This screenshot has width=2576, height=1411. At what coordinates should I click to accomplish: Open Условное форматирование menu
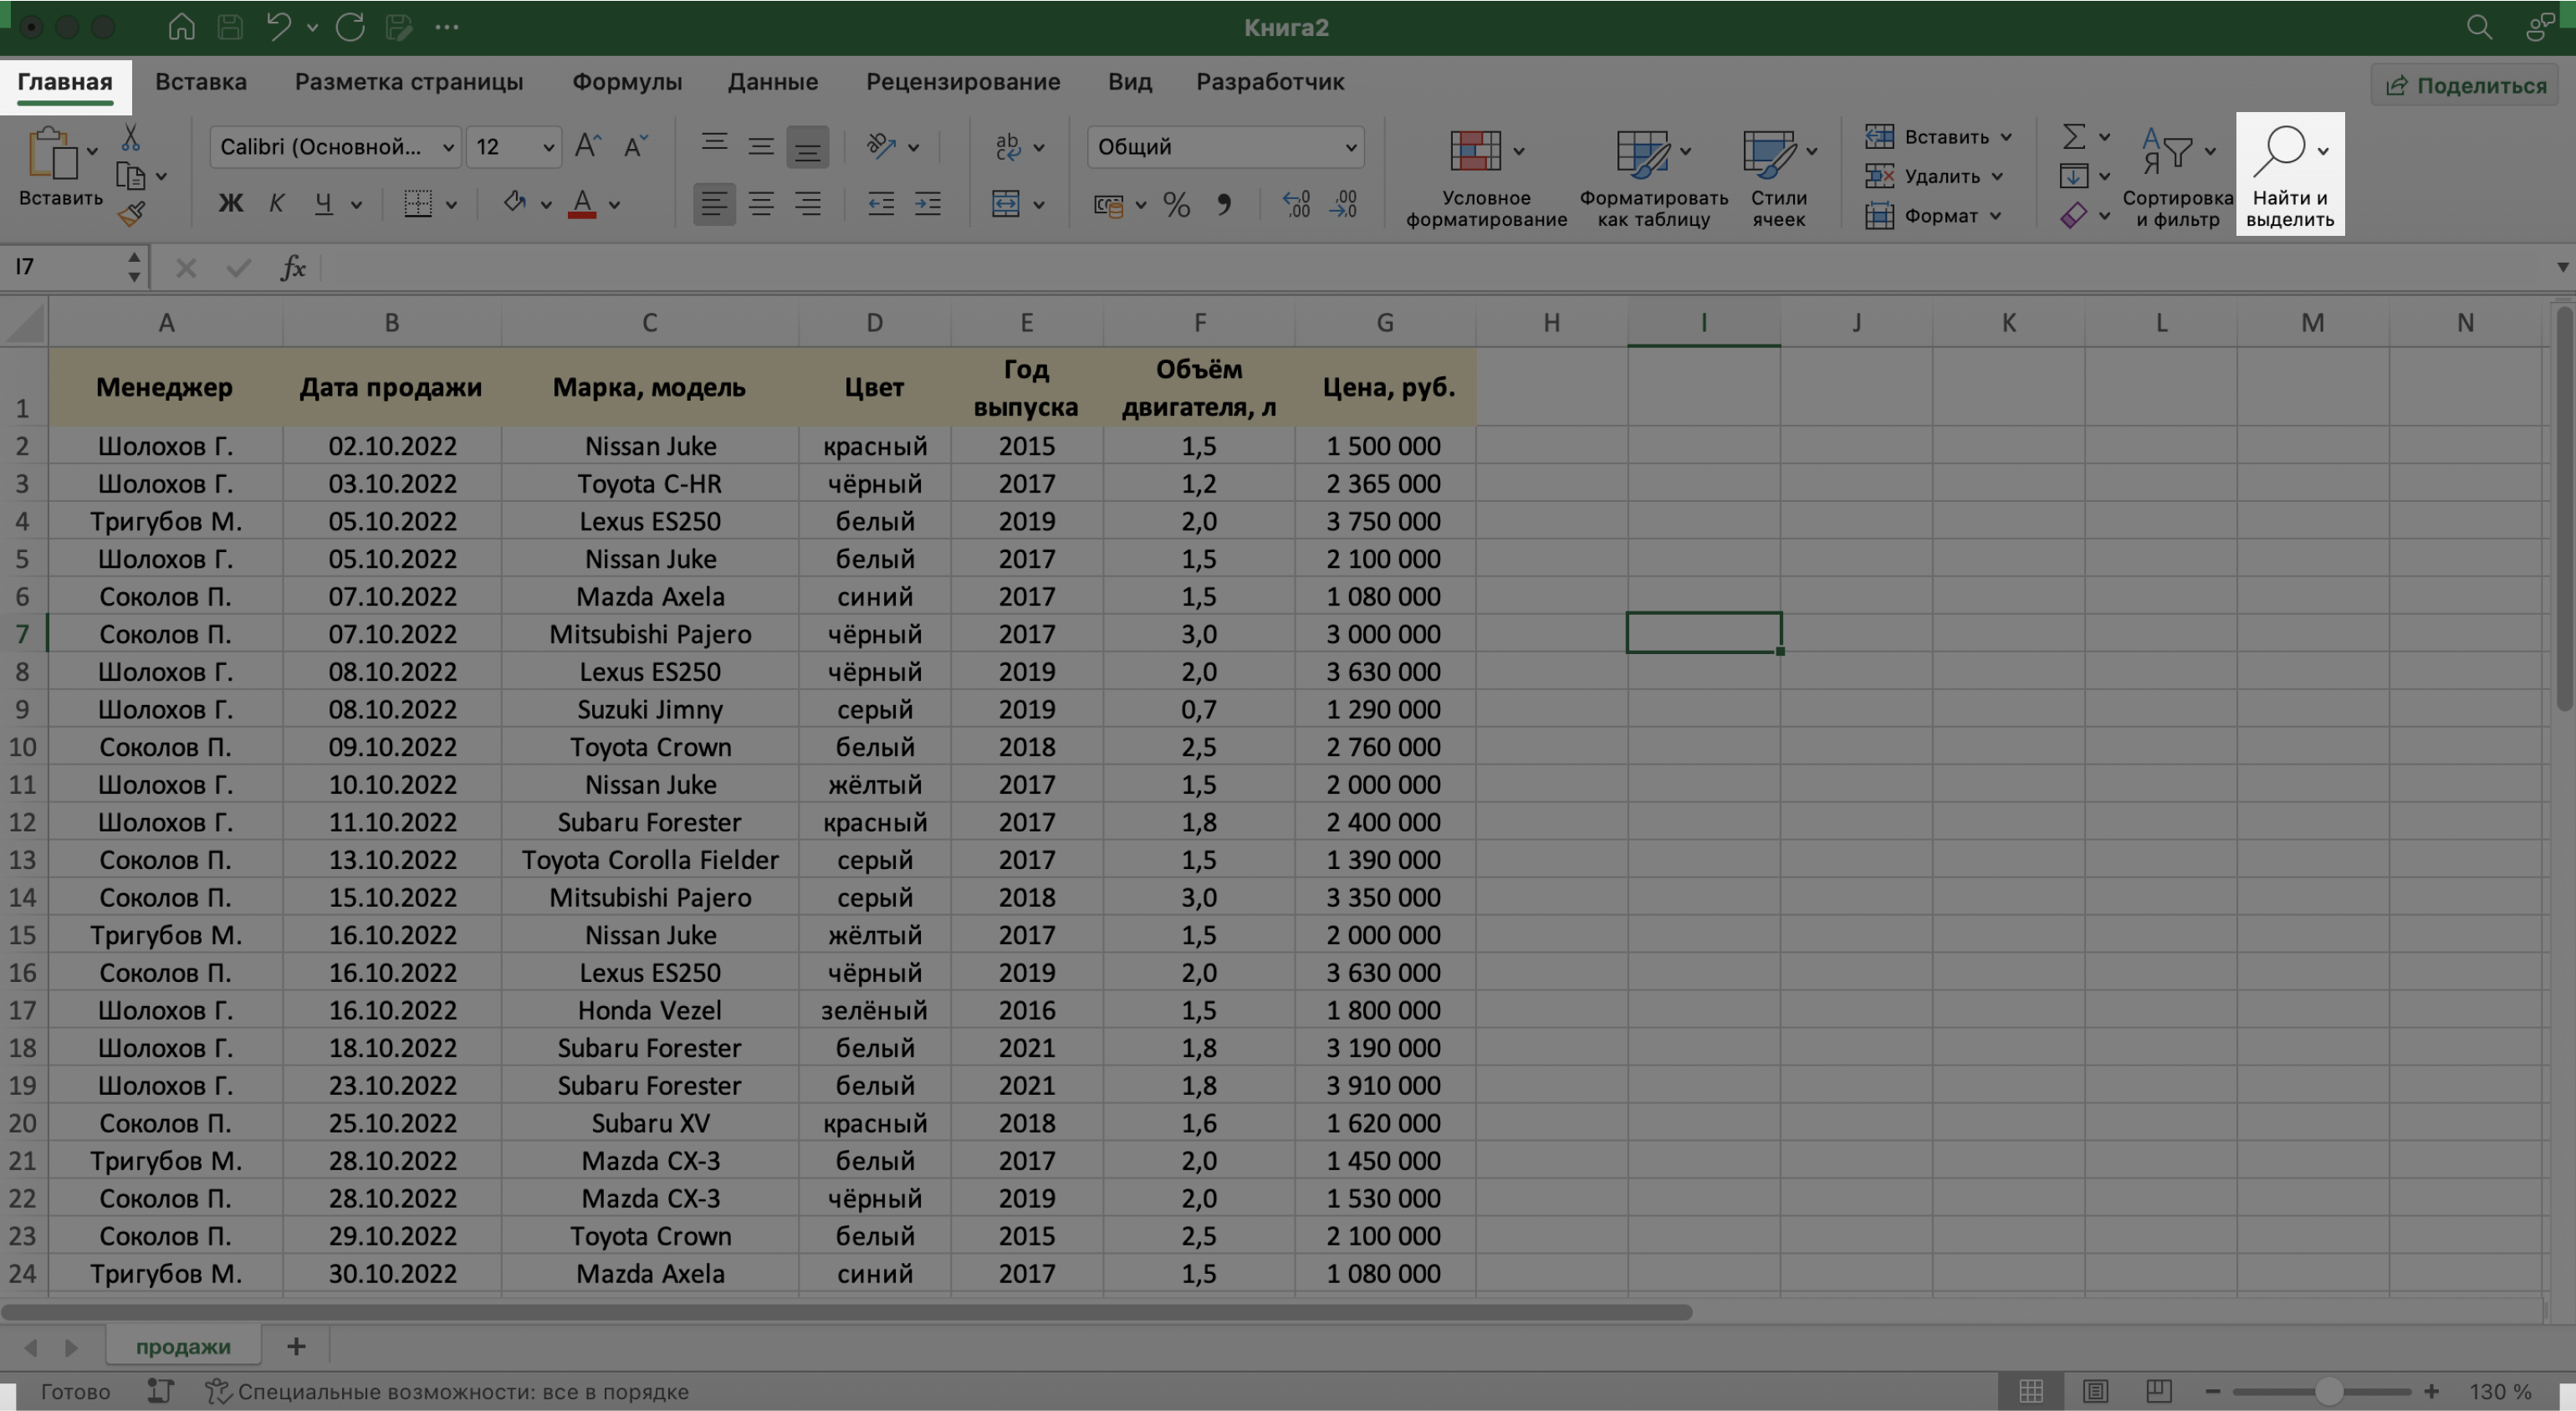(x=1486, y=178)
